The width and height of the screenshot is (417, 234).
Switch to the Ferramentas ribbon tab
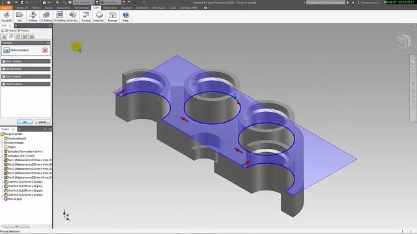coord(81,8)
